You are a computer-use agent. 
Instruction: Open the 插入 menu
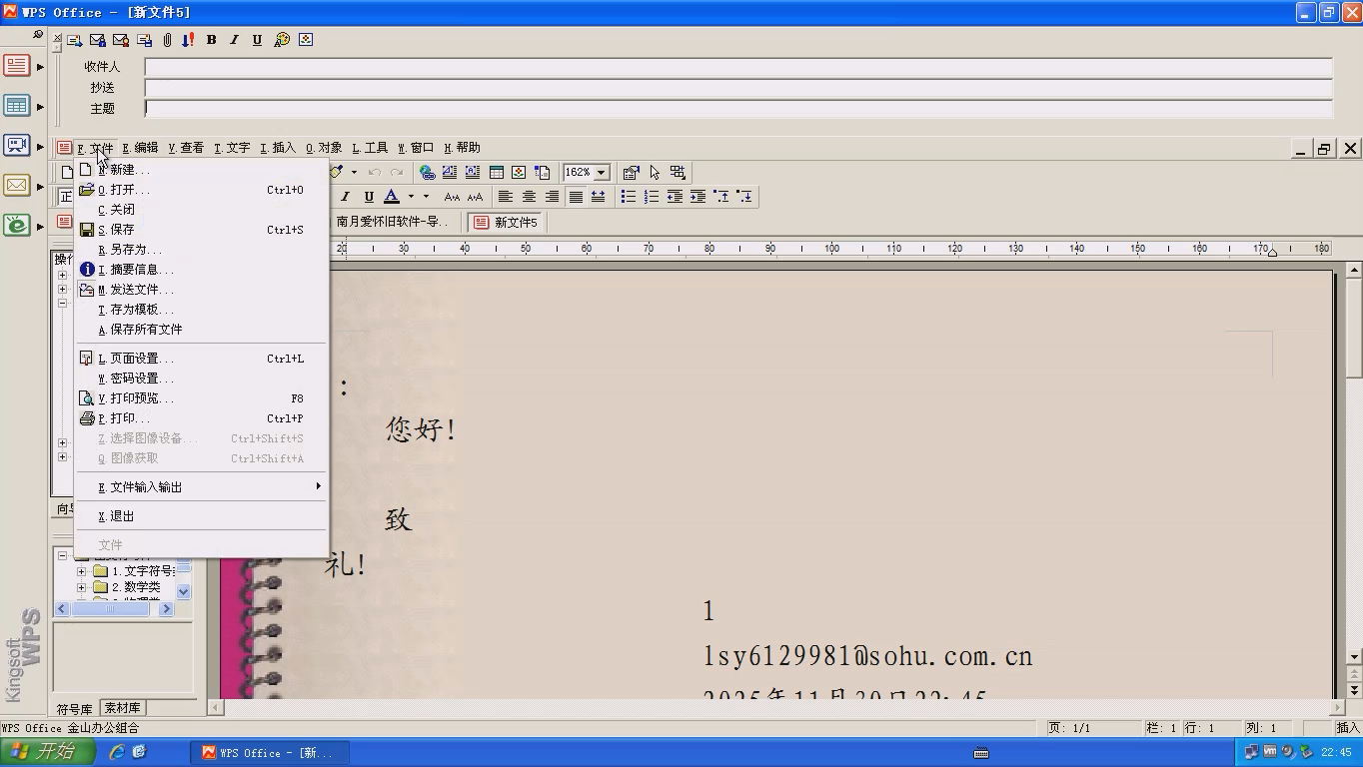pos(278,148)
